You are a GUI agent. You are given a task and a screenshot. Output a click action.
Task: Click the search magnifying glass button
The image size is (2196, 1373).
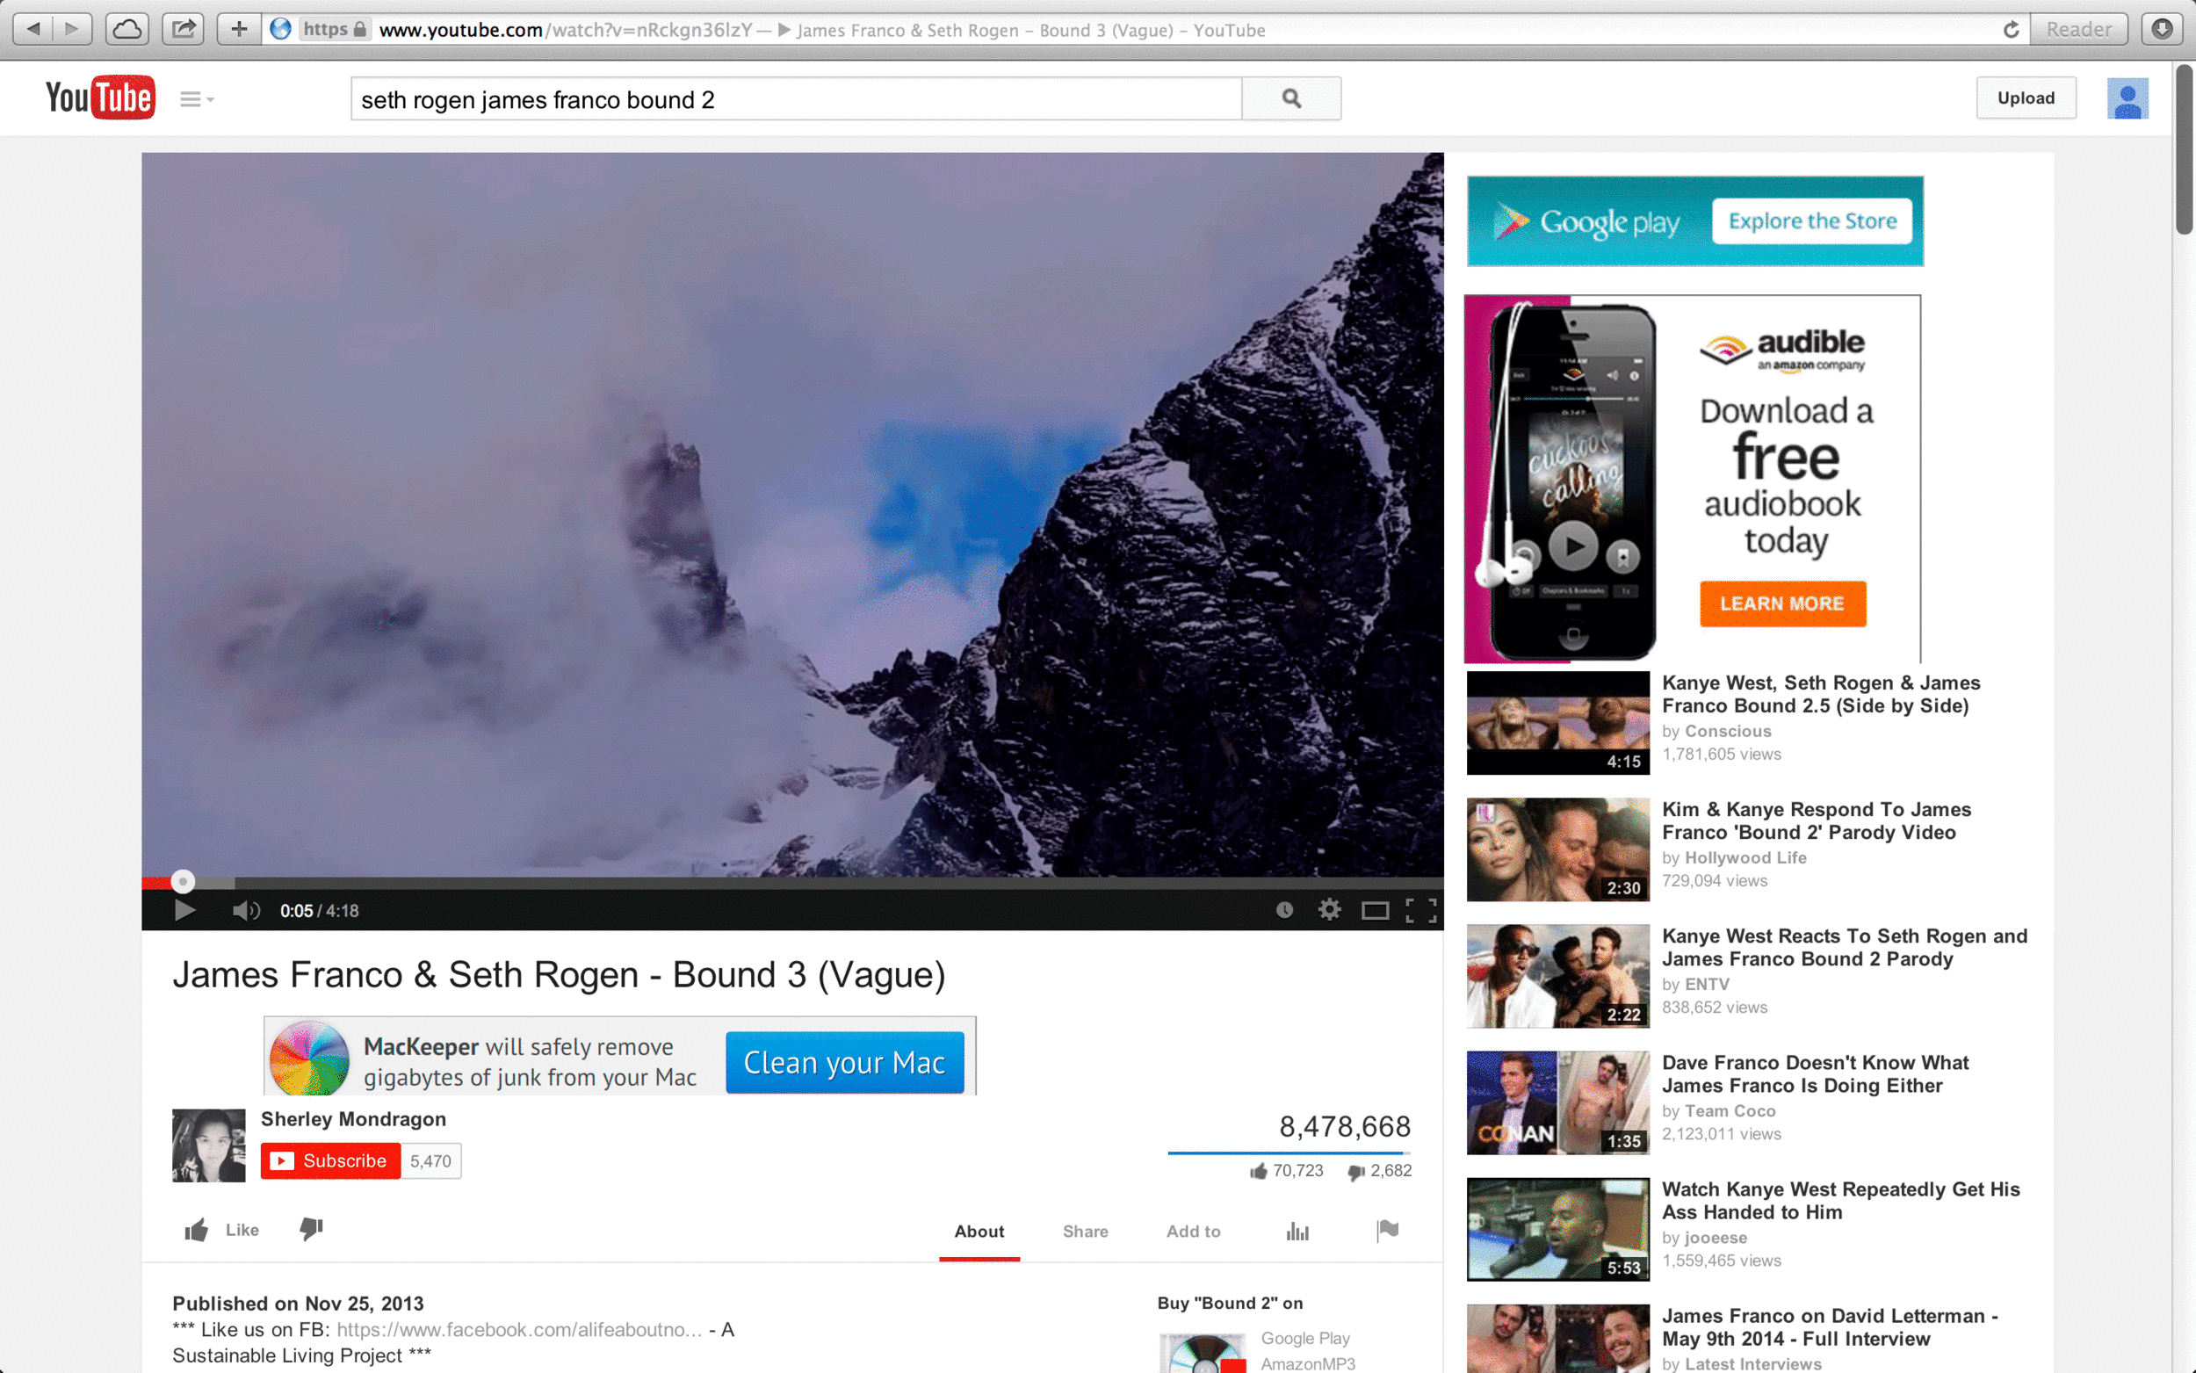1291,98
